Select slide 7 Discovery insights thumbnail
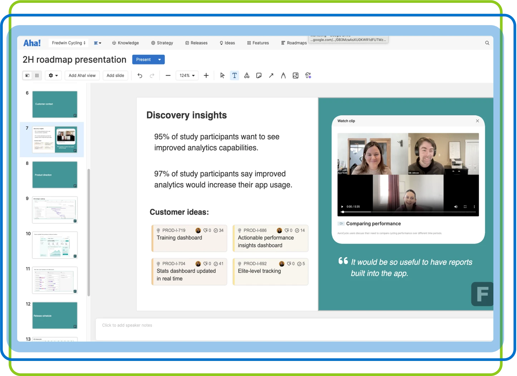 tap(55, 139)
